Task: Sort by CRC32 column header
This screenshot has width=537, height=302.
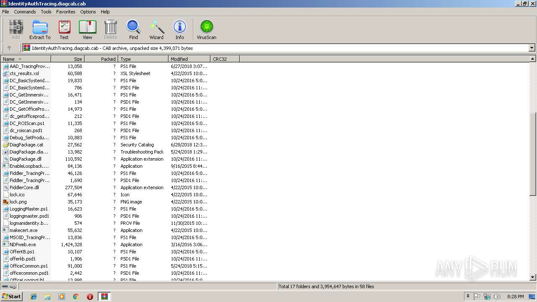Action: (x=225, y=59)
